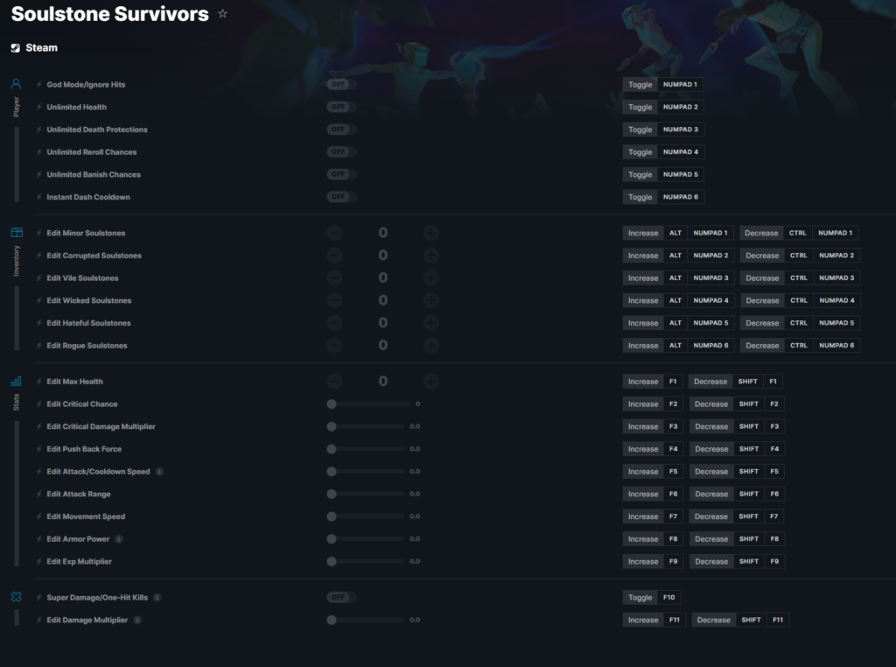Click info icon beside Edit Attack/Cooldown Speed
This screenshot has height=667, width=896.
pos(159,472)
